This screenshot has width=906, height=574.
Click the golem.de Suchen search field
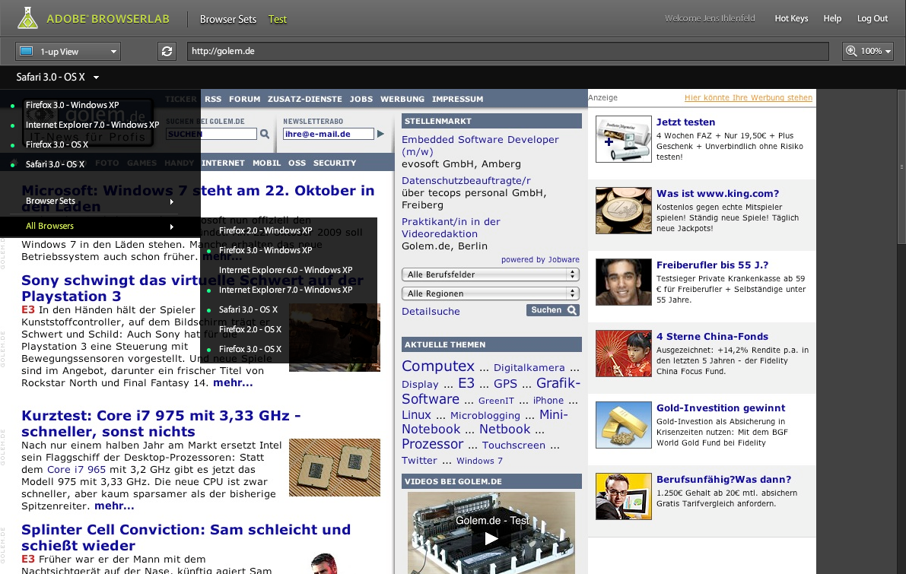[211, 134]
